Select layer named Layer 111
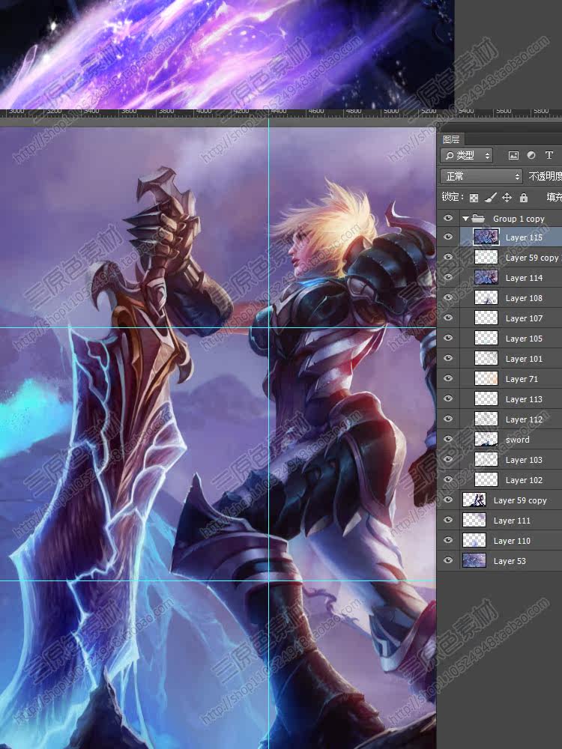 [x=512, y=521]
